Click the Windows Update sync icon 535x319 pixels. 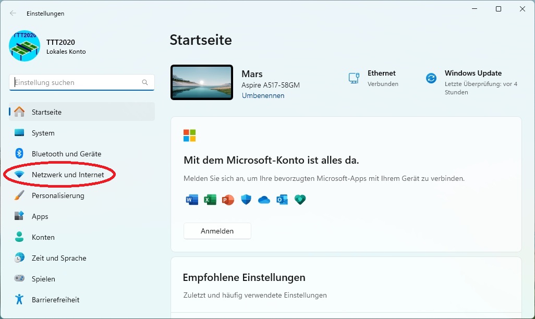[x=431, y=78]
